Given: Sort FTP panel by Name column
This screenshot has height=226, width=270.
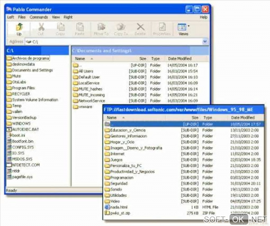Looking at the screenshot, I should [x=134, y=118].
